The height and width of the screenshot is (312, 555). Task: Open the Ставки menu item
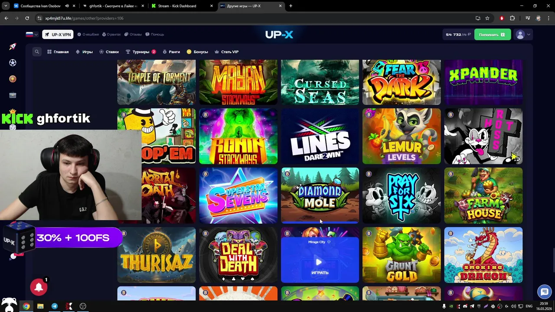tap(109, 52)
